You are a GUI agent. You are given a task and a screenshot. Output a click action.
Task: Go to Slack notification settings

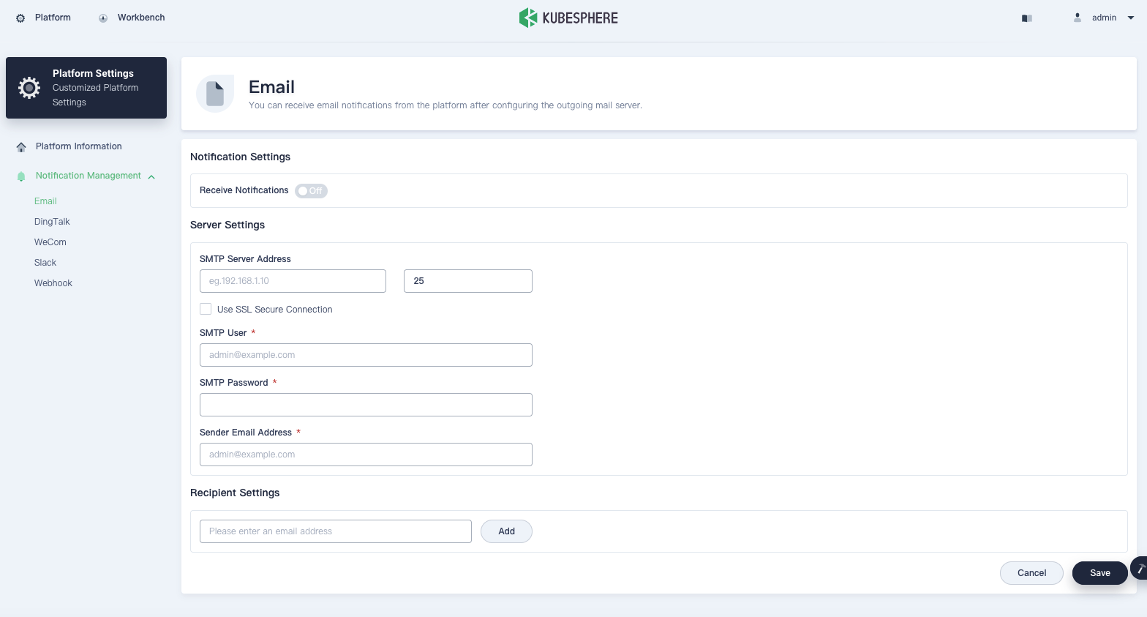[x=45, y=263]
